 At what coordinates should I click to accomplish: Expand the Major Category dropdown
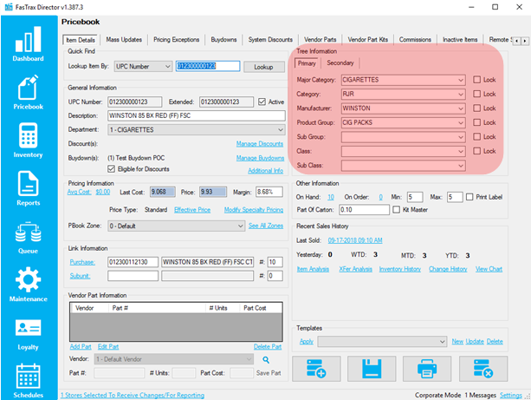[403, 80]
